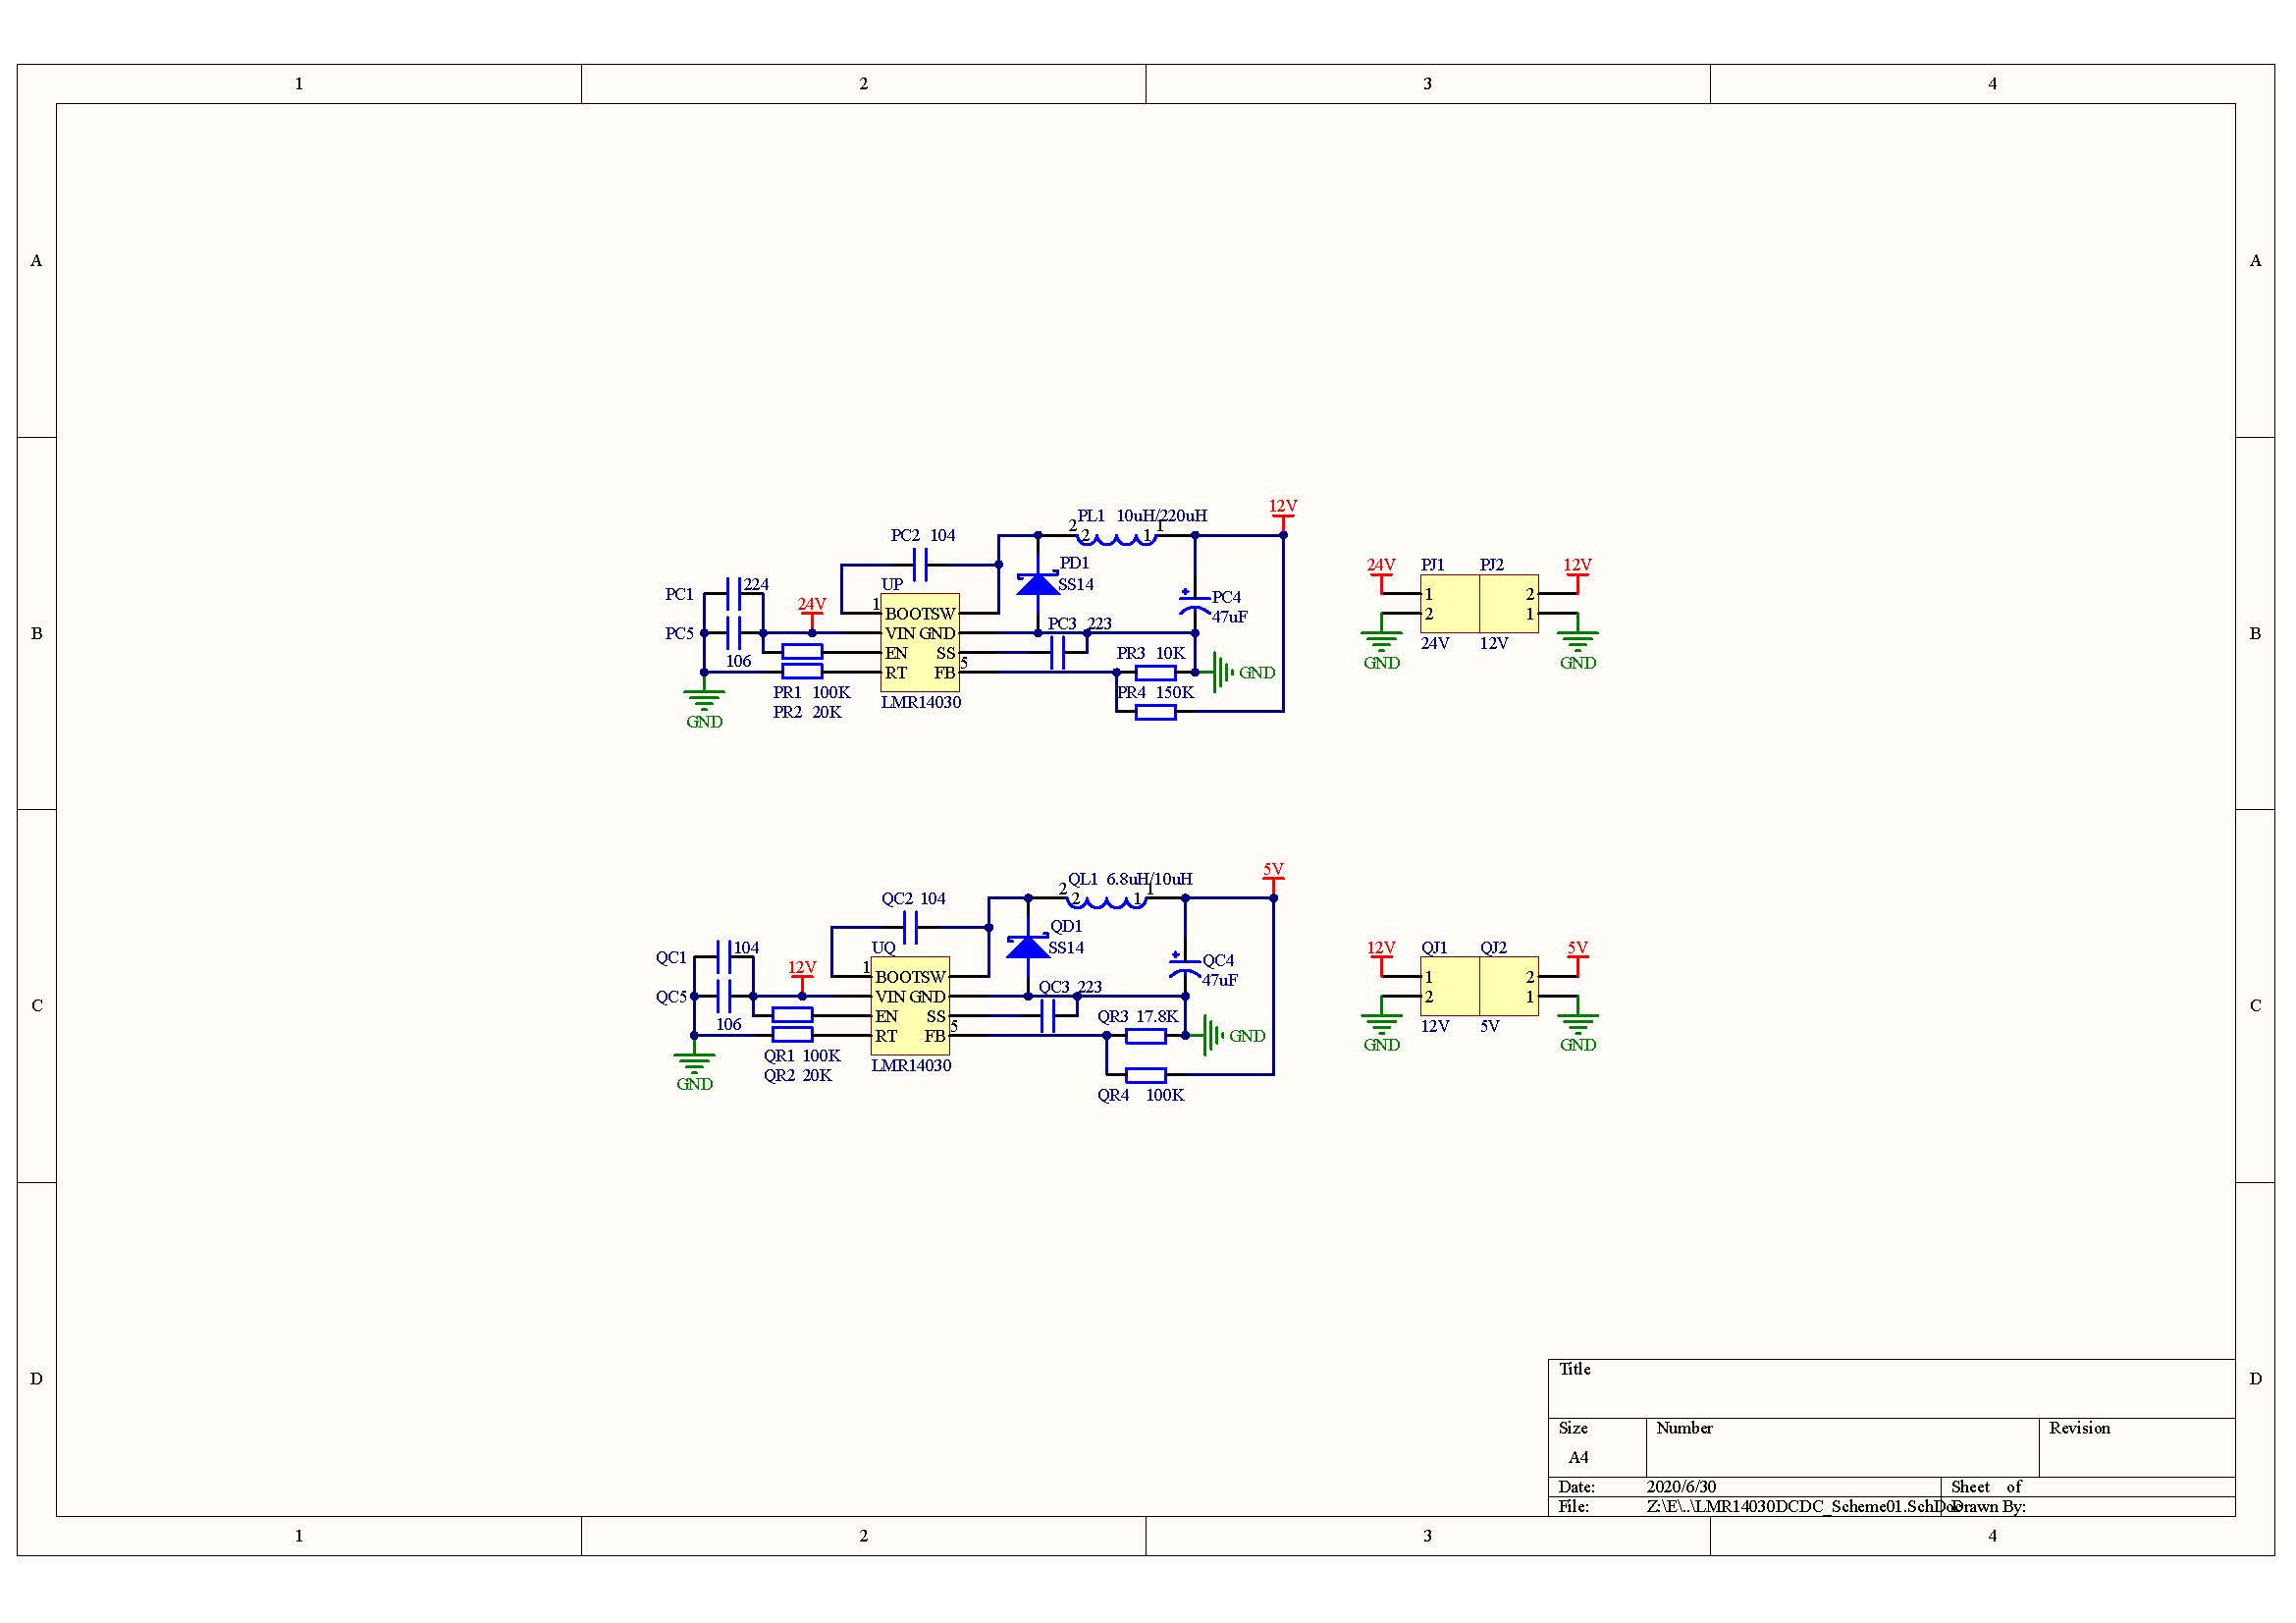This screenshot has width=2296, height=1623.
Task: Select the QC3 223 capacitor symbol
Action: point(1047,1017)
